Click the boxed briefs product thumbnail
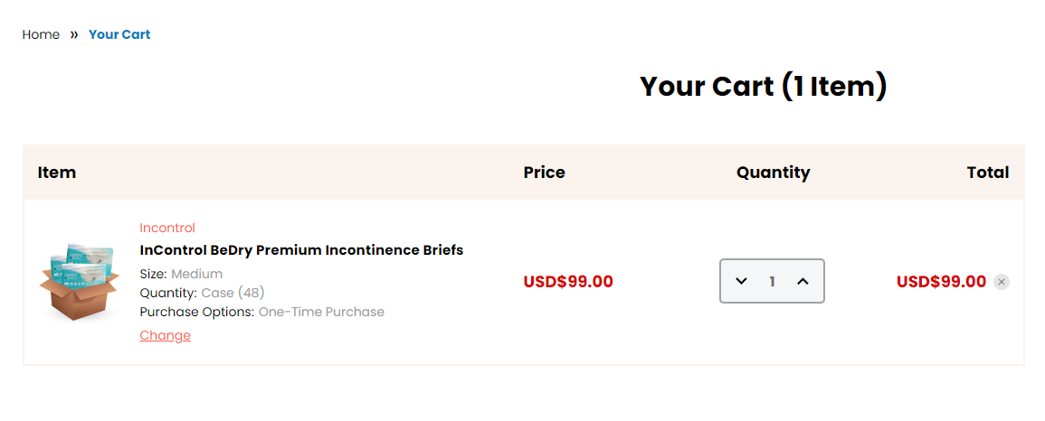1045x421 pixels. click(79, 281)
